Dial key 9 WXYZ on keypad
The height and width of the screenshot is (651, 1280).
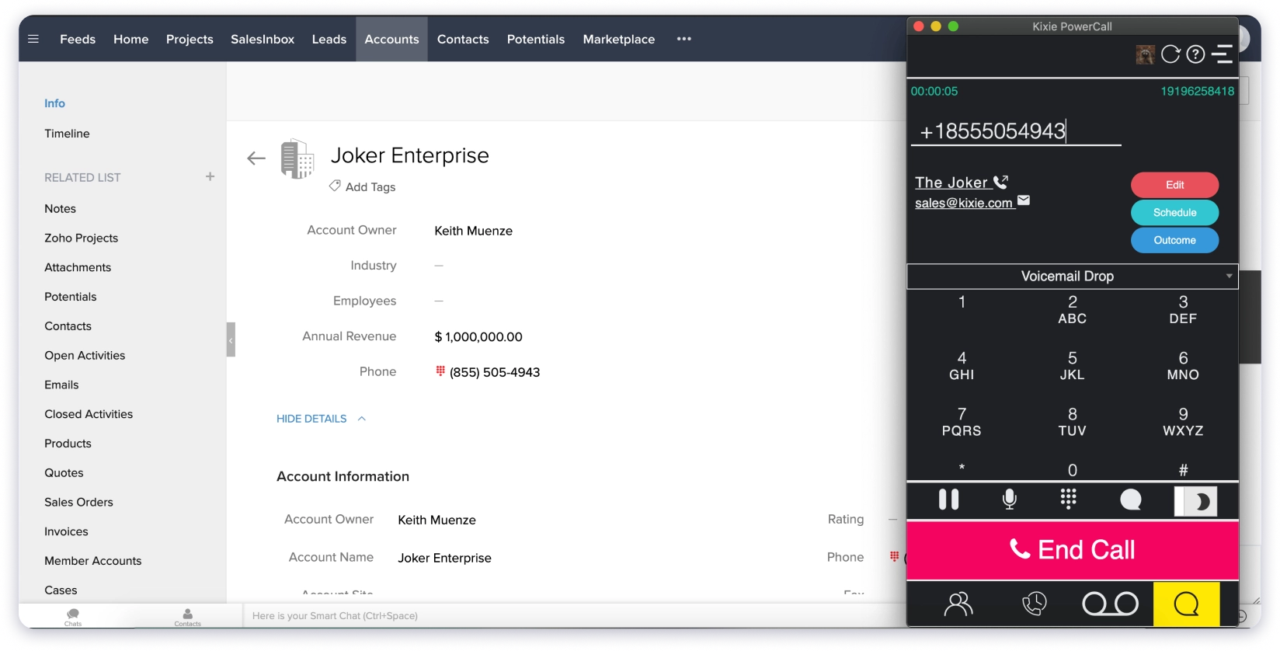(1183, 422)
